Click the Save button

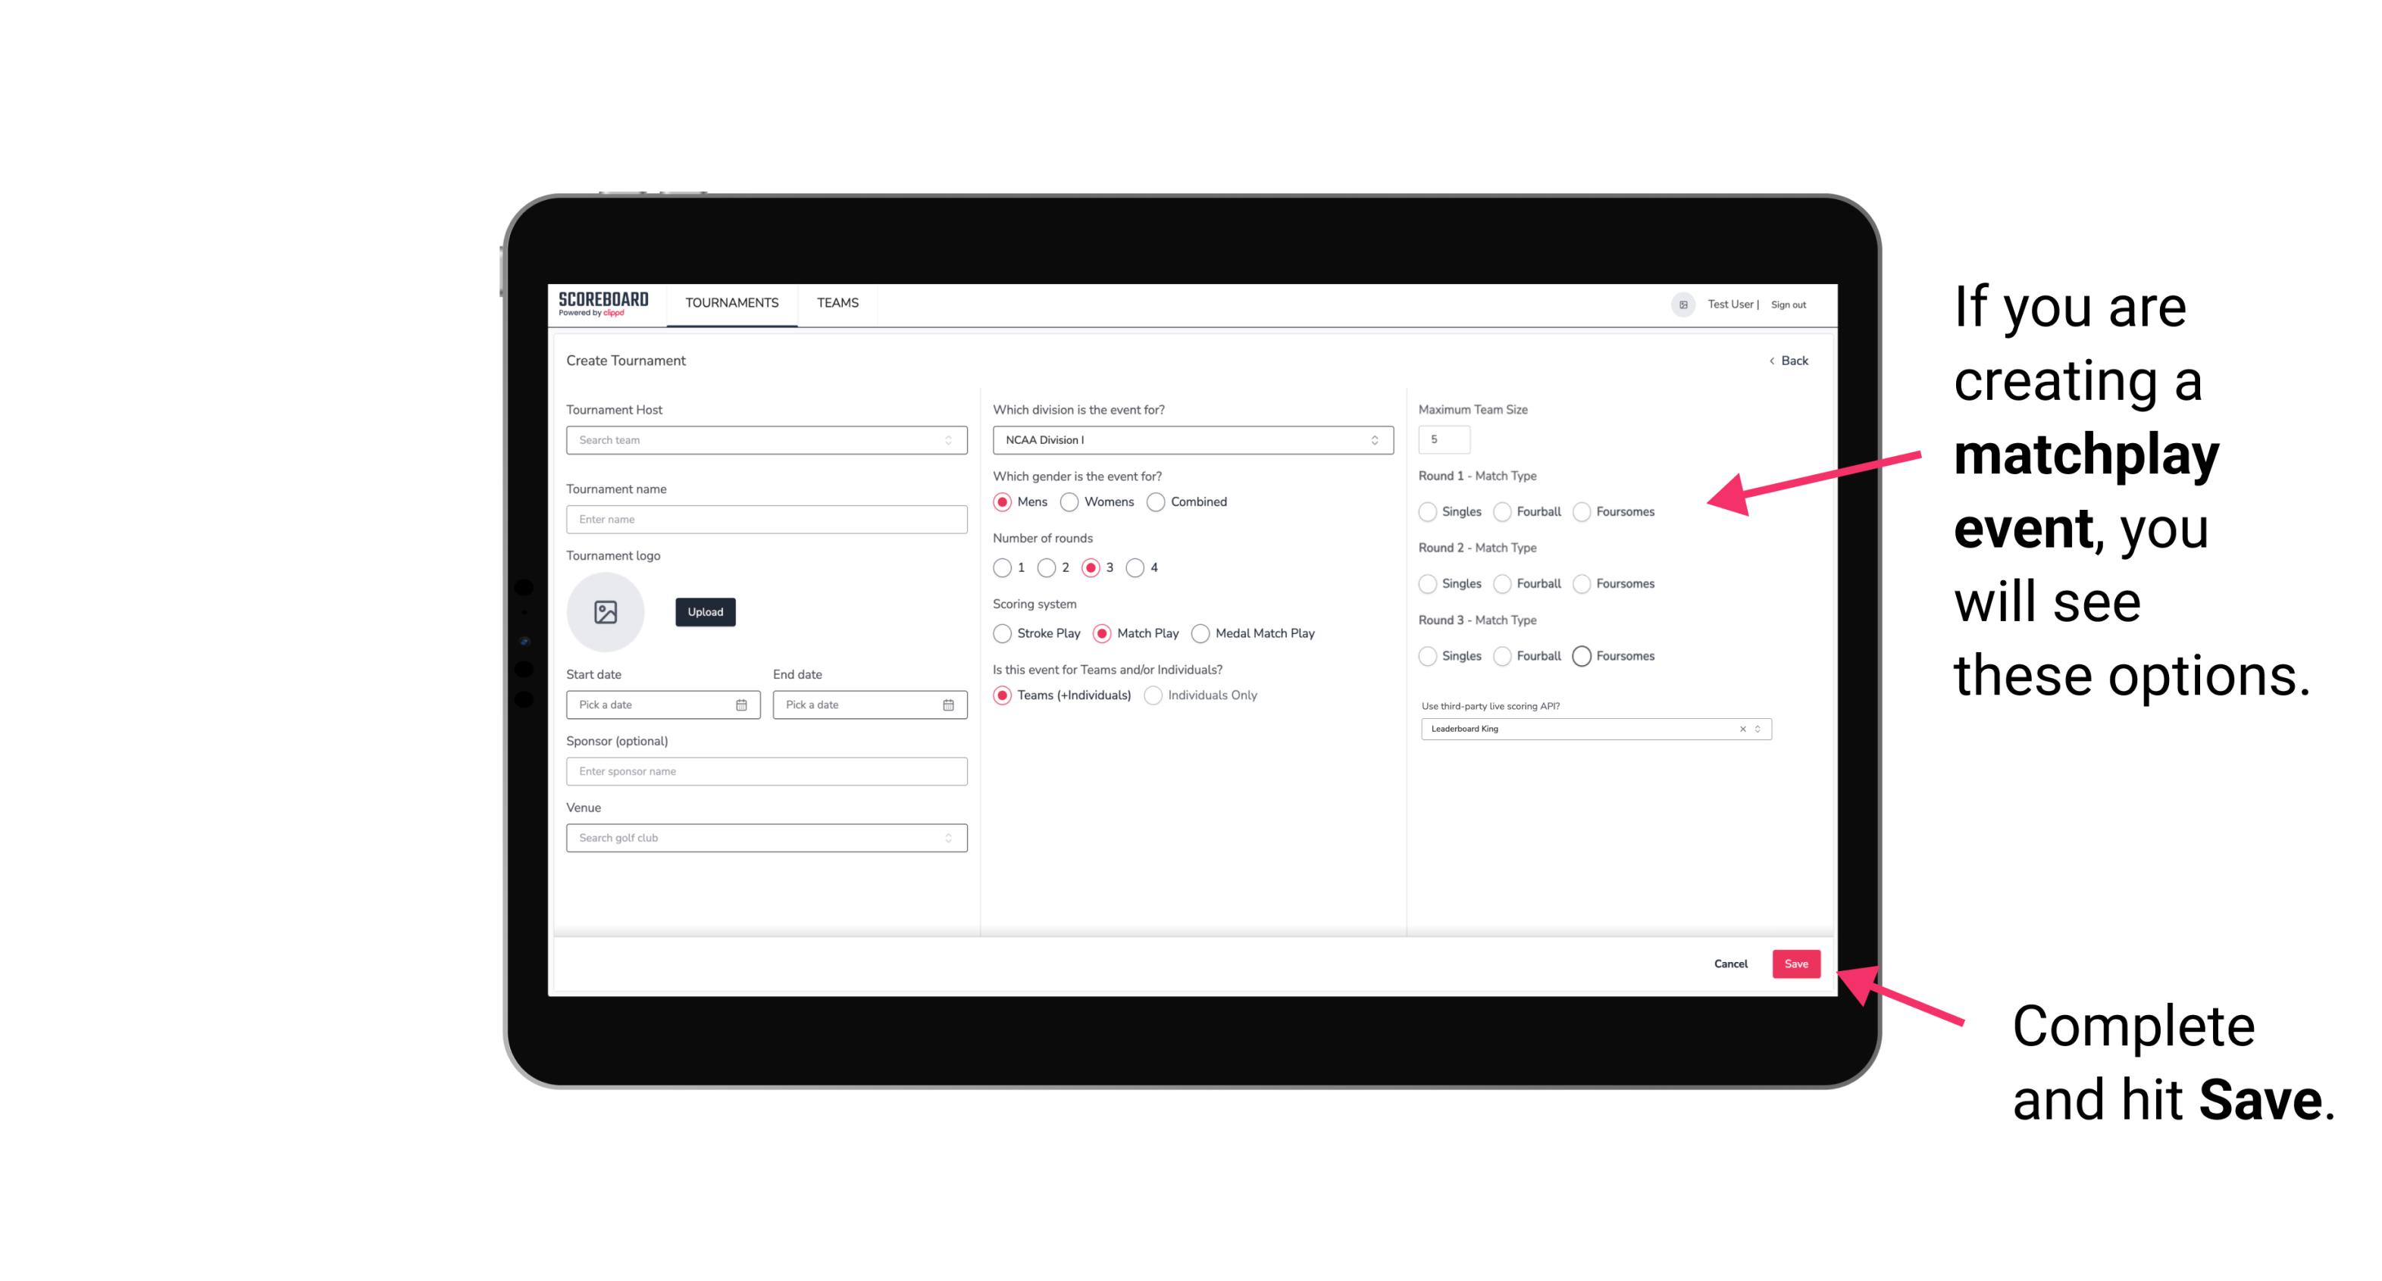pyautogui.click(x=1795, y=964)
